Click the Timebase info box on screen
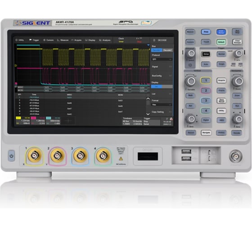 (x=132, y=121)
